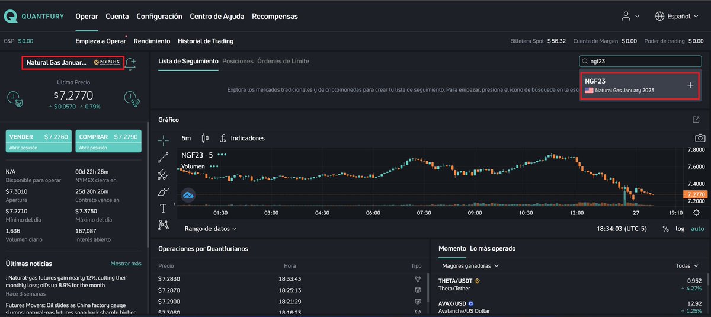Open the Cuenta menu
711x317 pixels.
coord(117,17)
